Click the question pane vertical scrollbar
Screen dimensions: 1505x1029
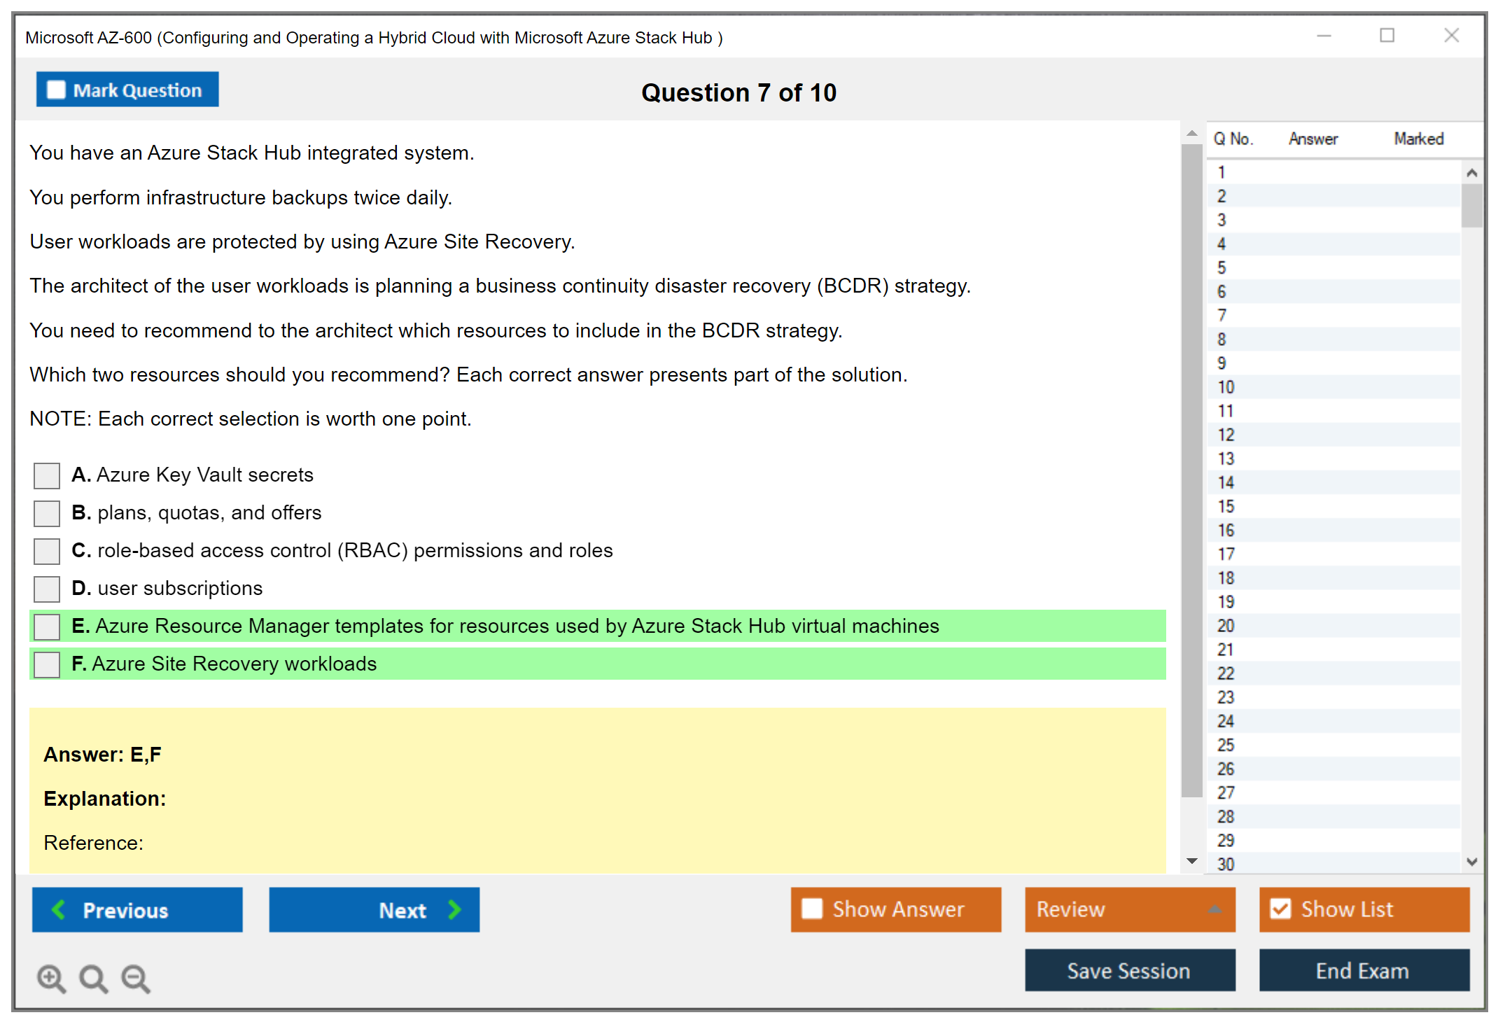click(x=1192, y=469)
